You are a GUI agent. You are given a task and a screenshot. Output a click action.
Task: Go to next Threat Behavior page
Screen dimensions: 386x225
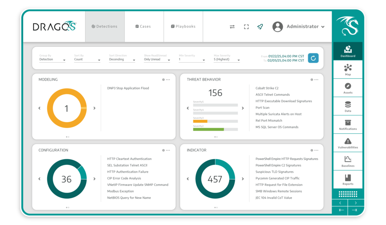pyautogui.click(x=243, y=108)
